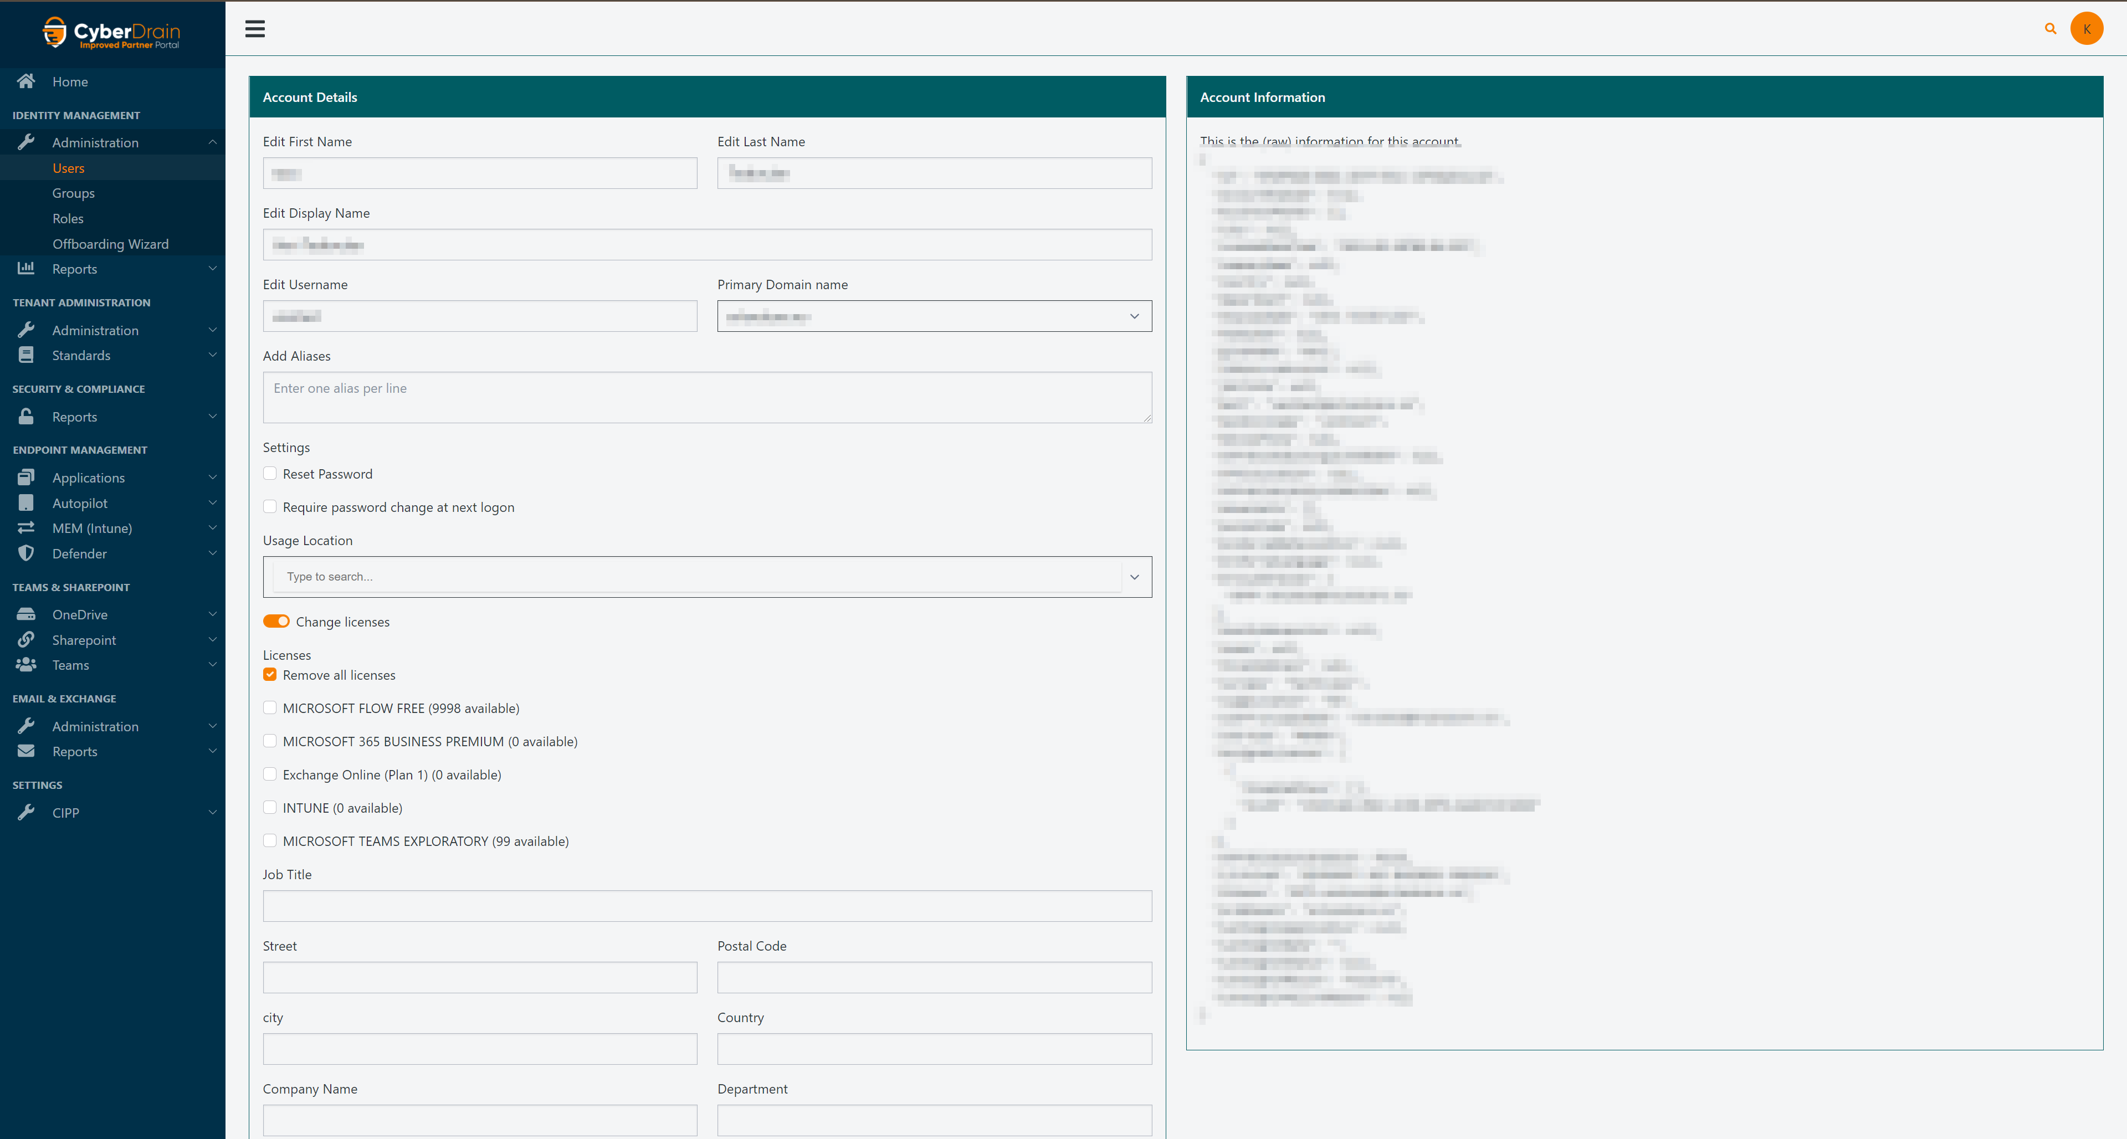Click the orange search magnifier icon
Screen dimensions: 2127x1139
point(2050,29)
